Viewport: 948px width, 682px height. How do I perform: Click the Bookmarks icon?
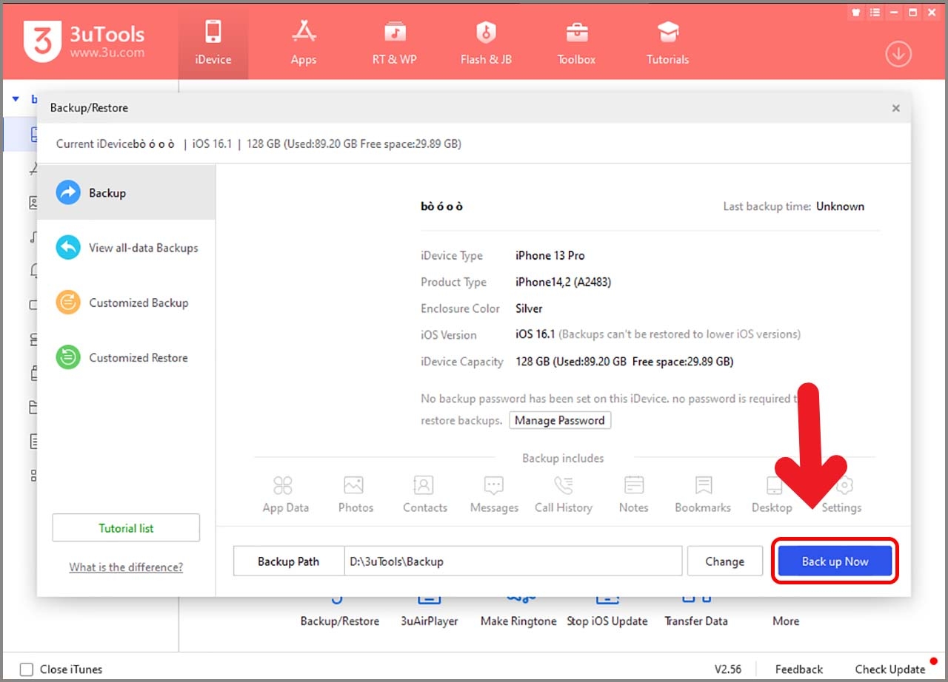(704, 485)
